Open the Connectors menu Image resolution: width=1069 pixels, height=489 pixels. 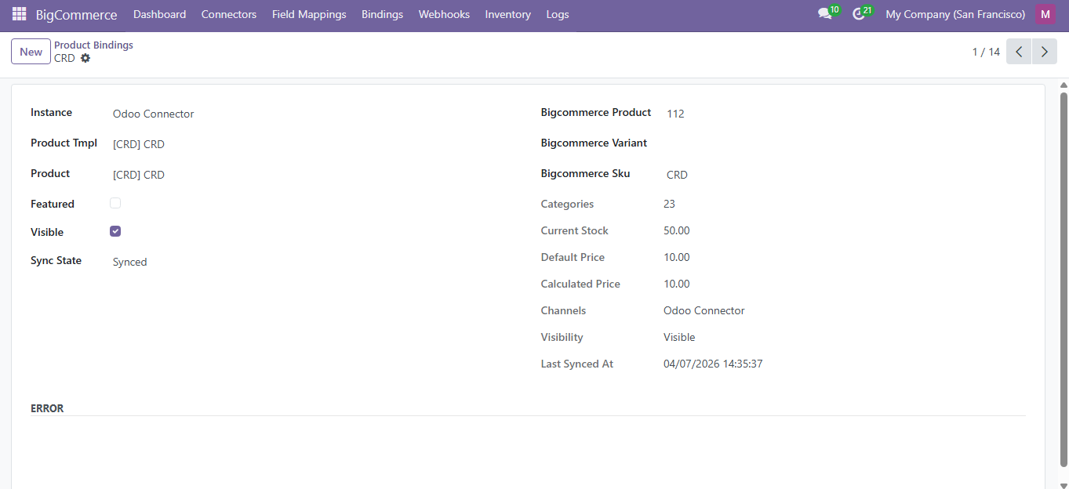[228, 14]
